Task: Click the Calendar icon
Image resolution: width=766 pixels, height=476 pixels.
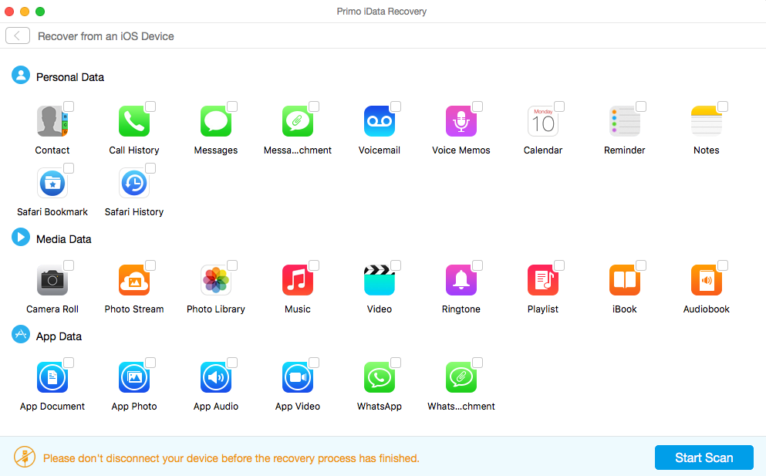Action: point(543,121)
